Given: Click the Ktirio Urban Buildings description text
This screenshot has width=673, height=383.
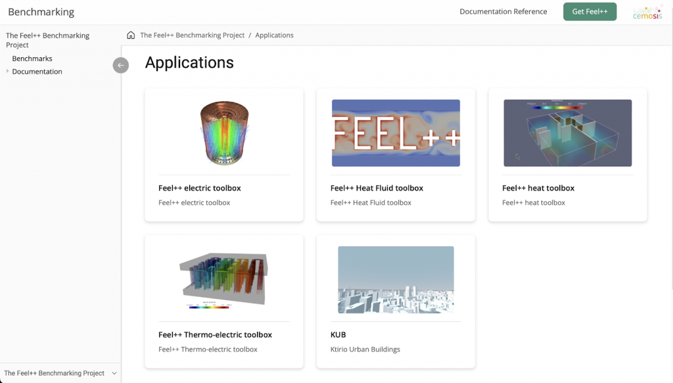Looking at the screenshot, I should coord(365,349).
